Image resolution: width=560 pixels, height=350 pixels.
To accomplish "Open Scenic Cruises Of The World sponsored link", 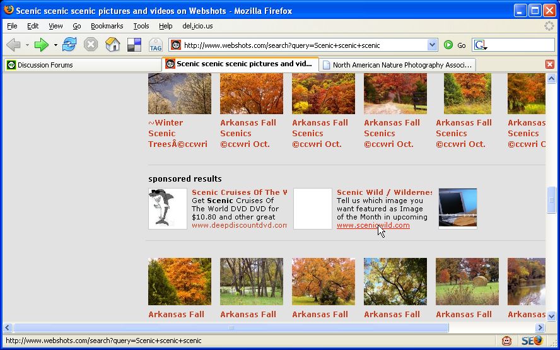I will 239,192.
